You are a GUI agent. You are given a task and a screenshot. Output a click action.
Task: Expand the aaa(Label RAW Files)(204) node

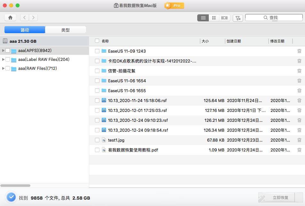pyautogui.click(x=3, y=59)
